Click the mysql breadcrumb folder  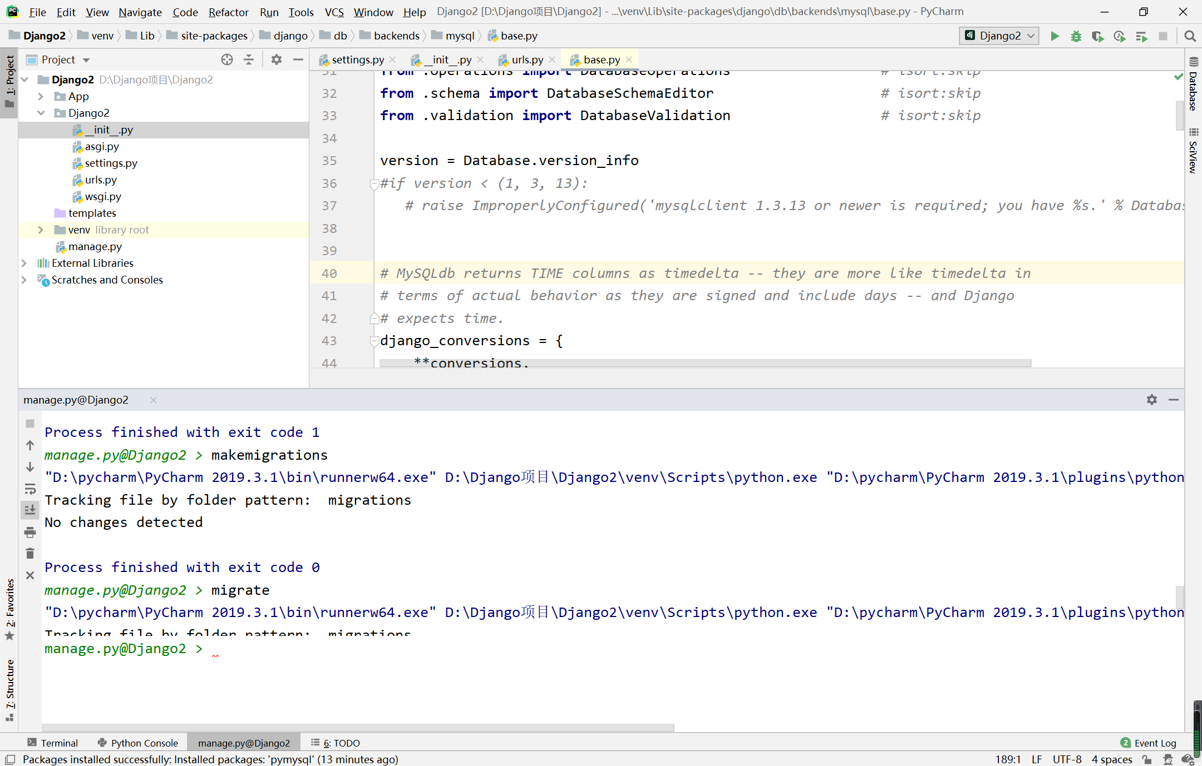(460, 36)
